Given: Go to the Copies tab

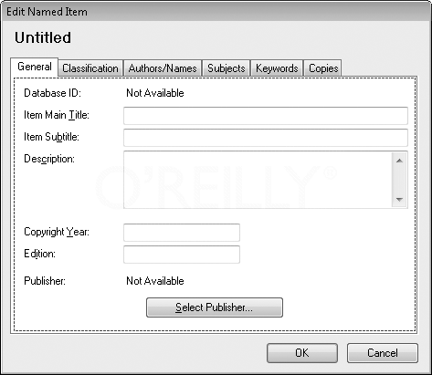Looking at the screenshot, I should point(323,68).
